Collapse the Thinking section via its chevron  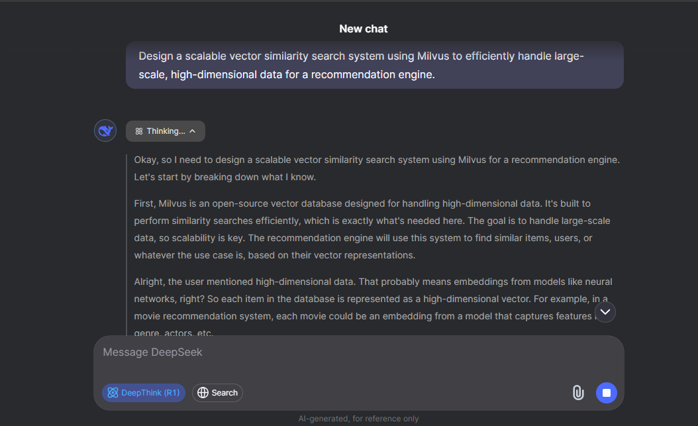click(x=193, y=131)
